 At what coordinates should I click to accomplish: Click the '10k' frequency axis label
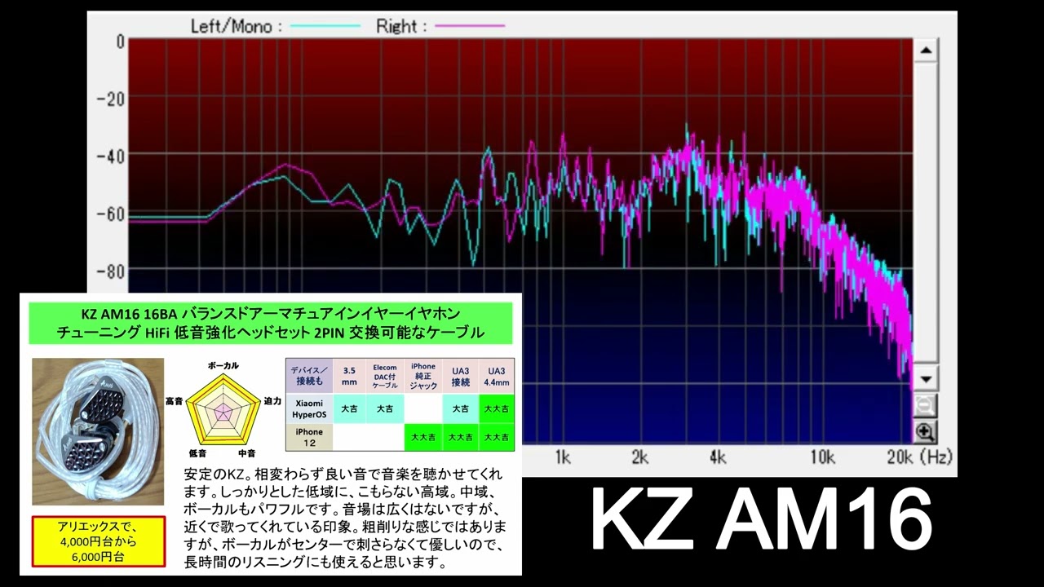click(x=822, y=457)
